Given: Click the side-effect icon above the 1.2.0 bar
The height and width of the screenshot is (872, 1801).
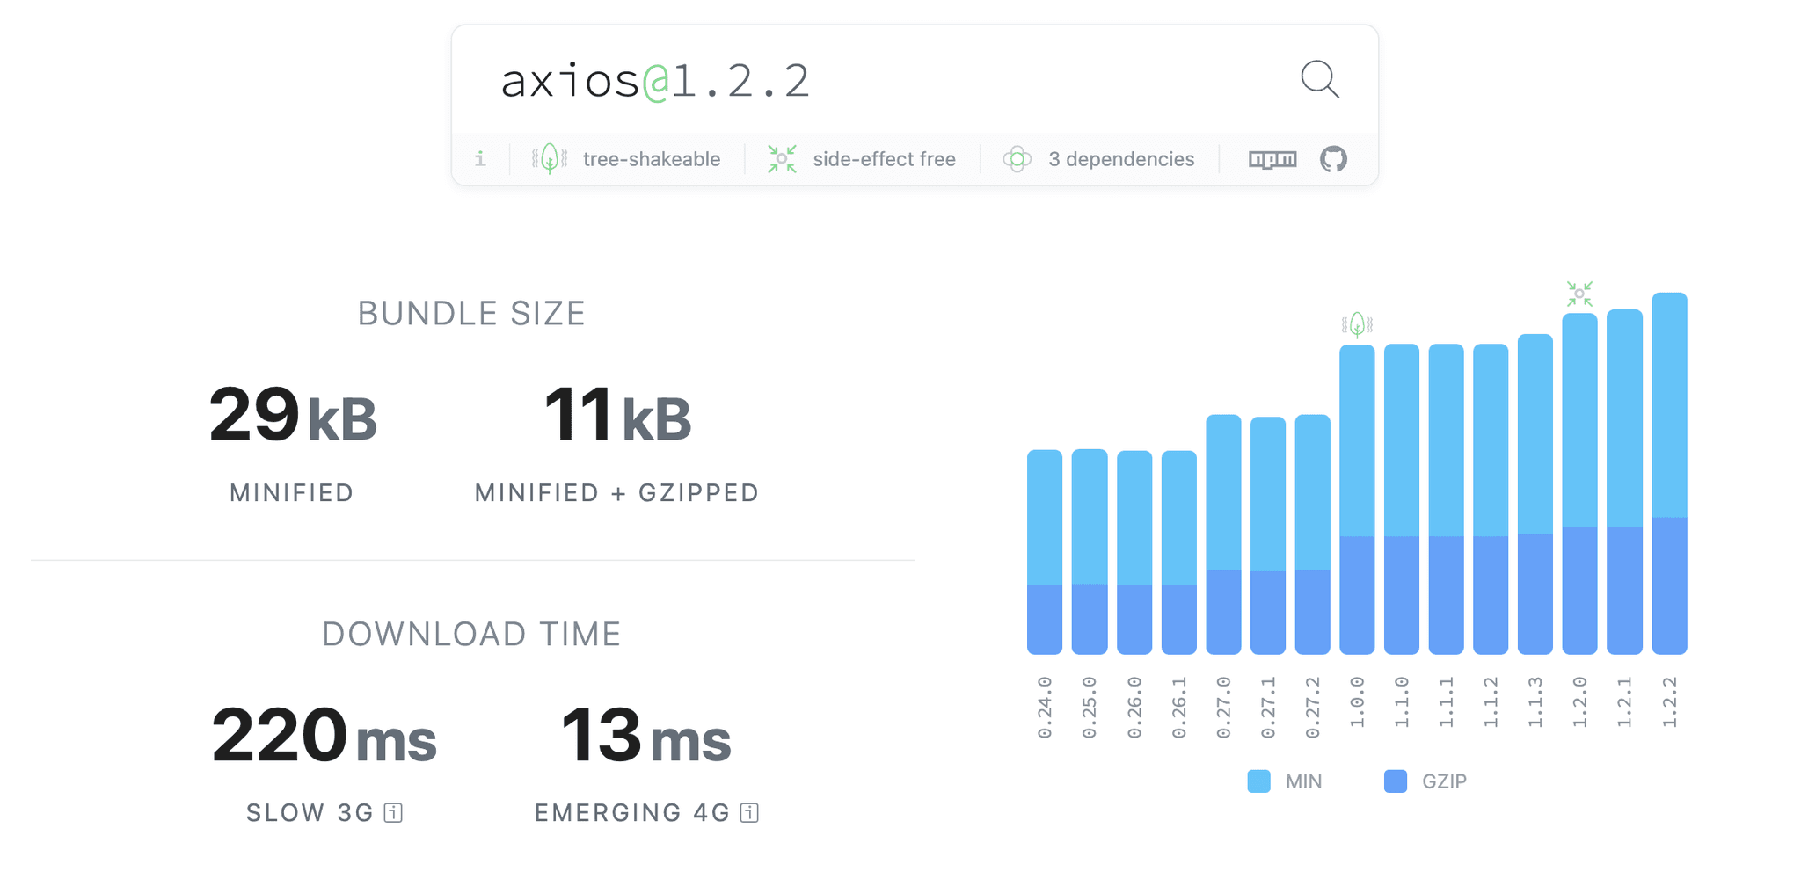Looking at the screenshot, I should tap(1579, 294).
